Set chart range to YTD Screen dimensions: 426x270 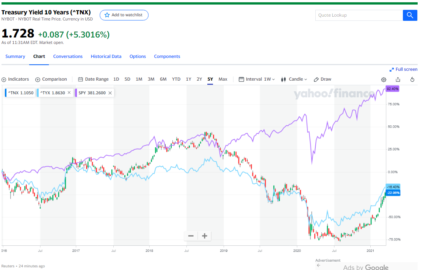[176, 79]
